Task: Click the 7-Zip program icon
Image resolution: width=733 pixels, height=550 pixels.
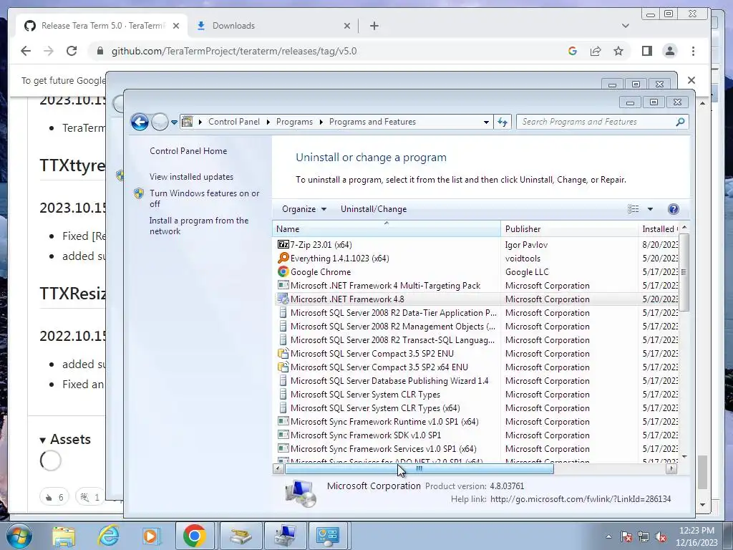Action: pyautogui.click(x=283, y=245)
